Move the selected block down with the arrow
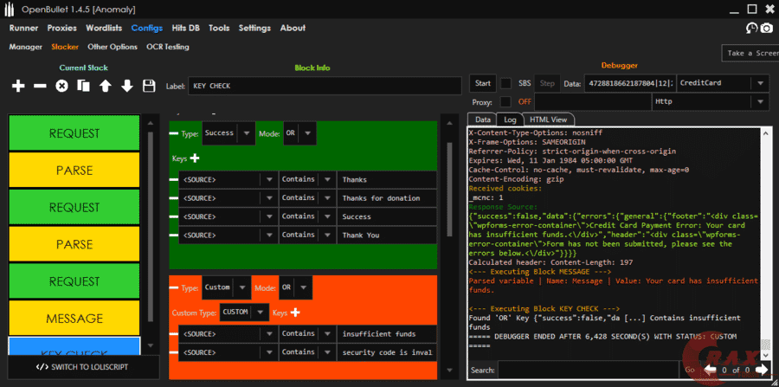The height and width of the screenshot is (387, 779). point(126,86)
